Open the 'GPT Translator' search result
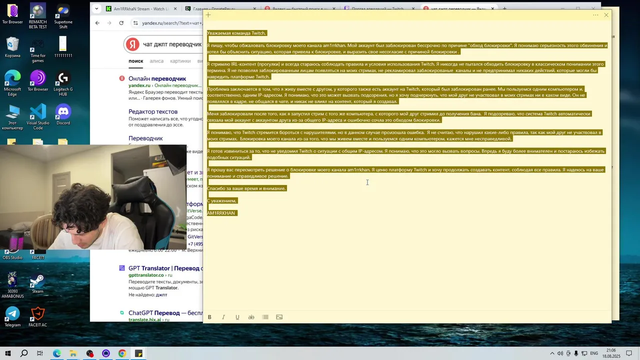Viewport: 640px width, 360px height. tap(165, 268)
